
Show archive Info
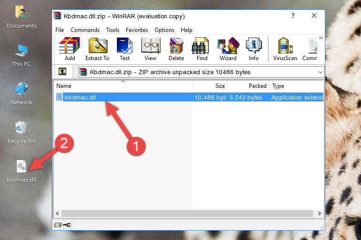[253, 49]
